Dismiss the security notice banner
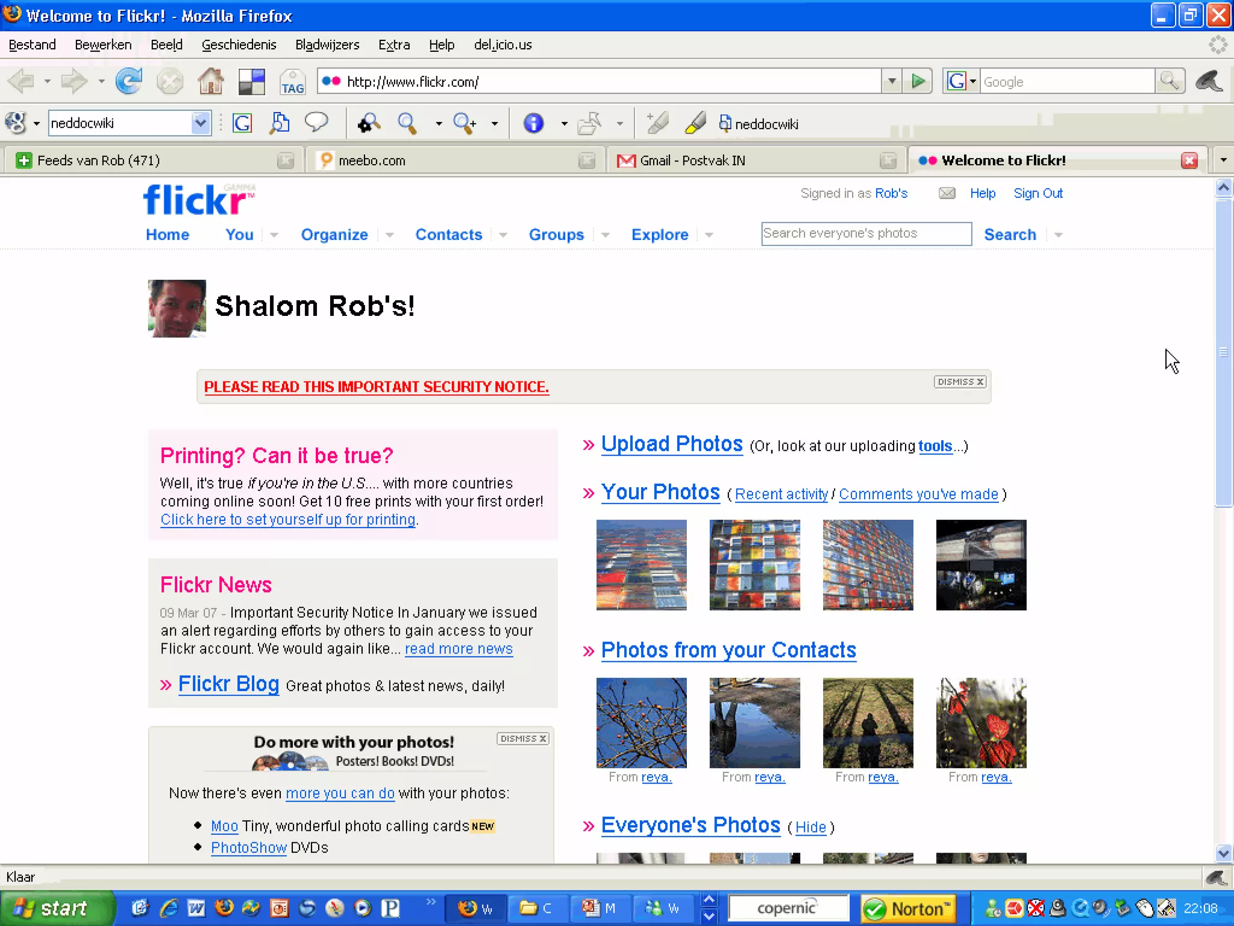 coord(960,382)
